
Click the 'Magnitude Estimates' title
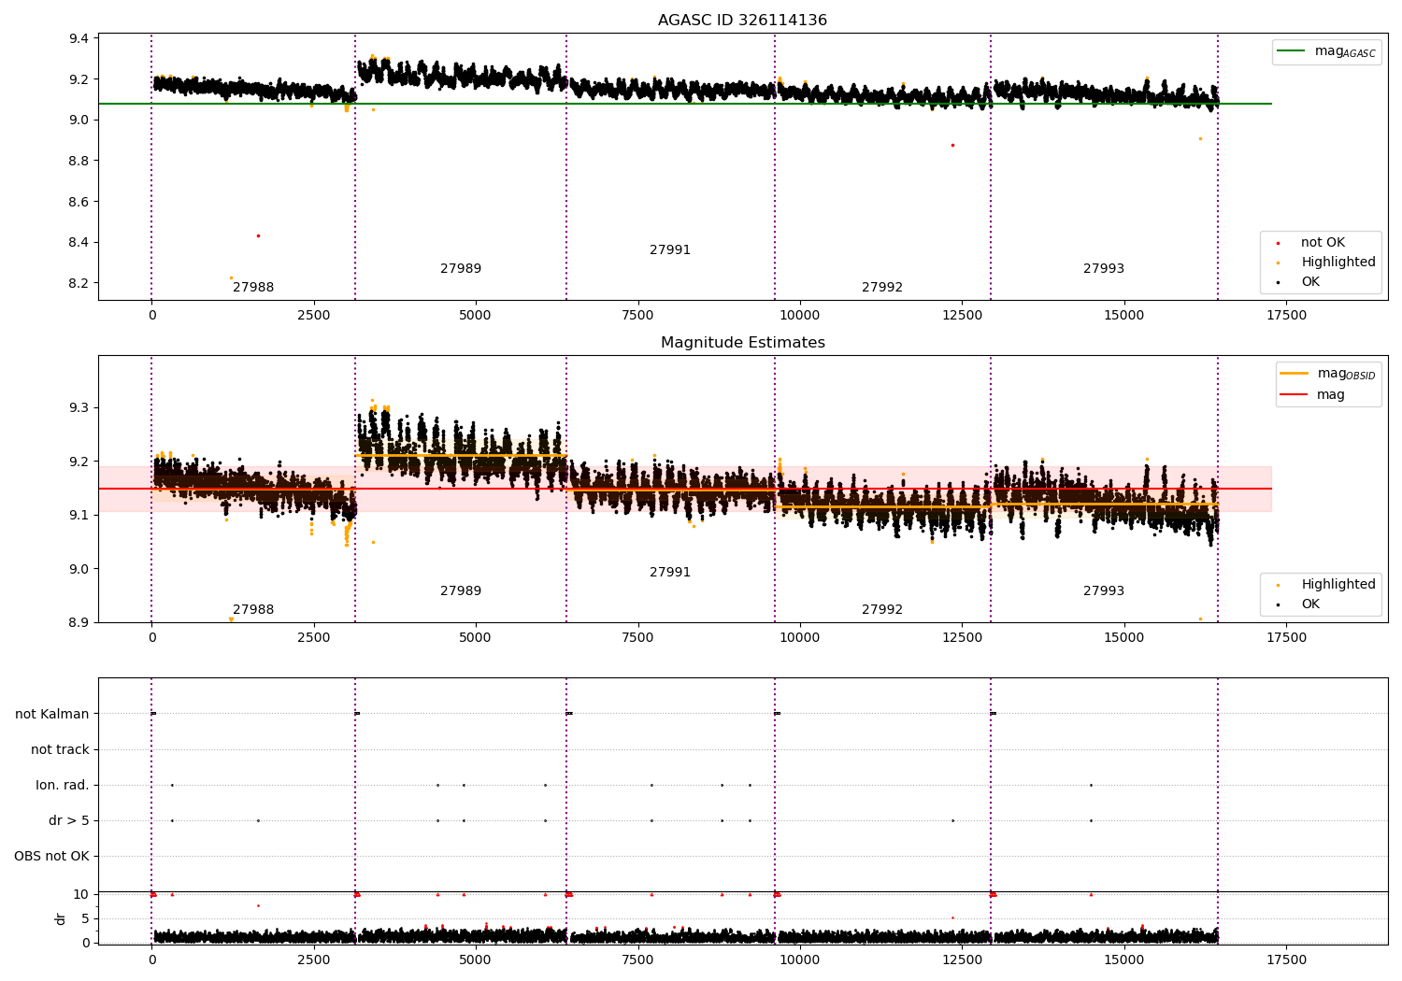click(x=742, y=343)
